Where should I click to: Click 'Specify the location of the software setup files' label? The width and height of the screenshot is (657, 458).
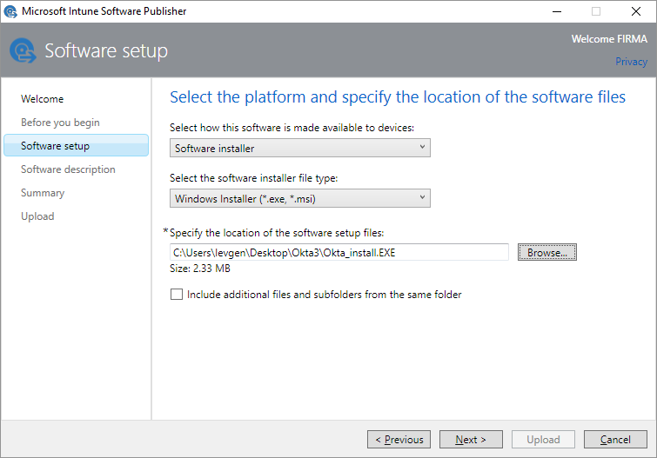pos(277,233)
